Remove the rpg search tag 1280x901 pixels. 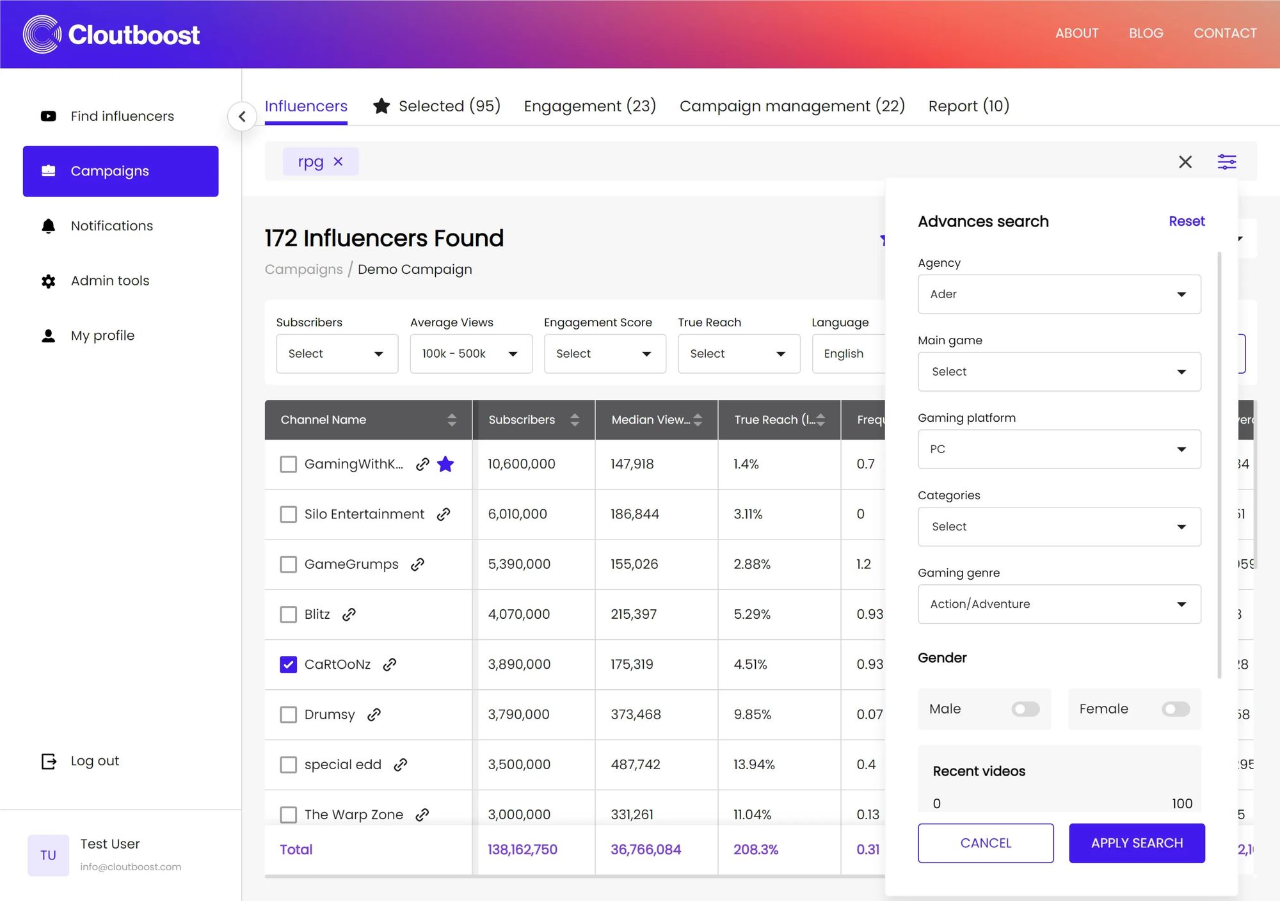coord(339,162)
